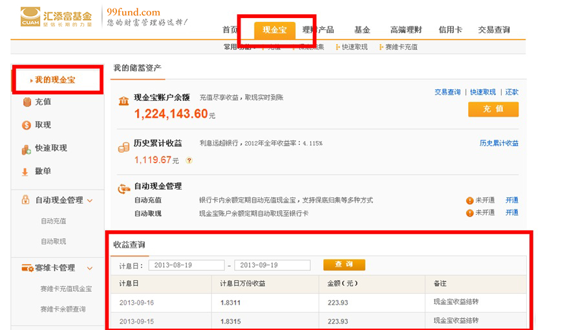Go to the 信用卡 navigation tab
This screenshot has height=330, width=565.
pyautogui.click(x=449, y=30)
